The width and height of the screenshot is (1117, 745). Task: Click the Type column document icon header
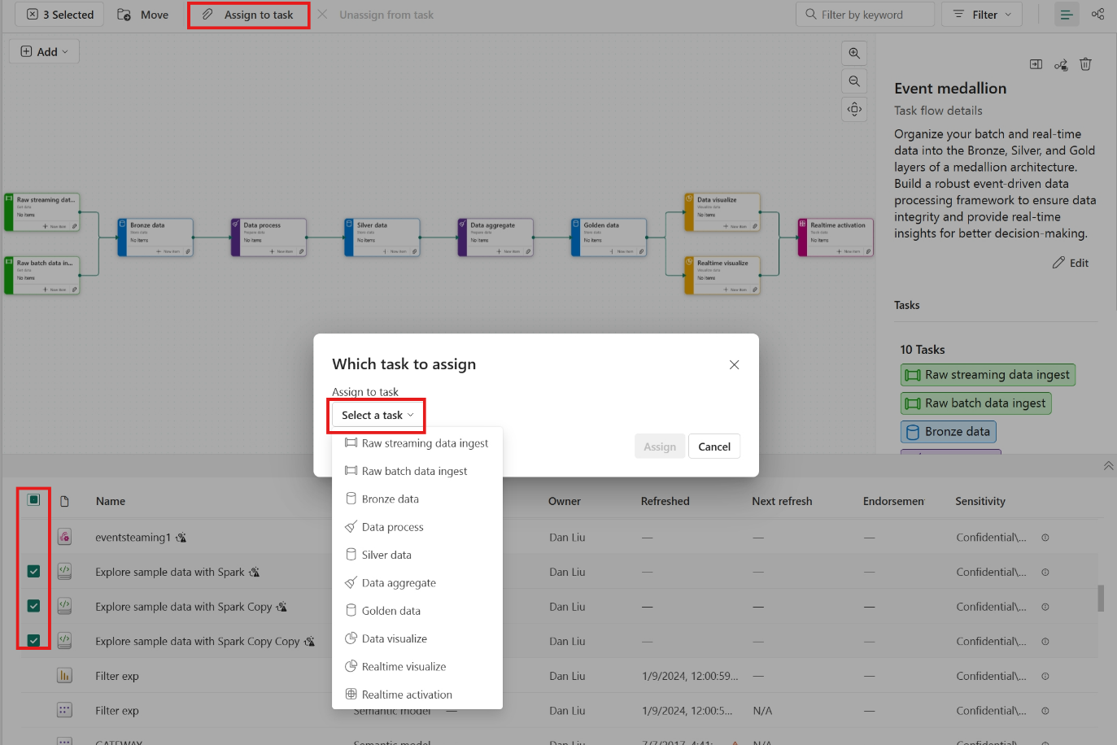64,501
